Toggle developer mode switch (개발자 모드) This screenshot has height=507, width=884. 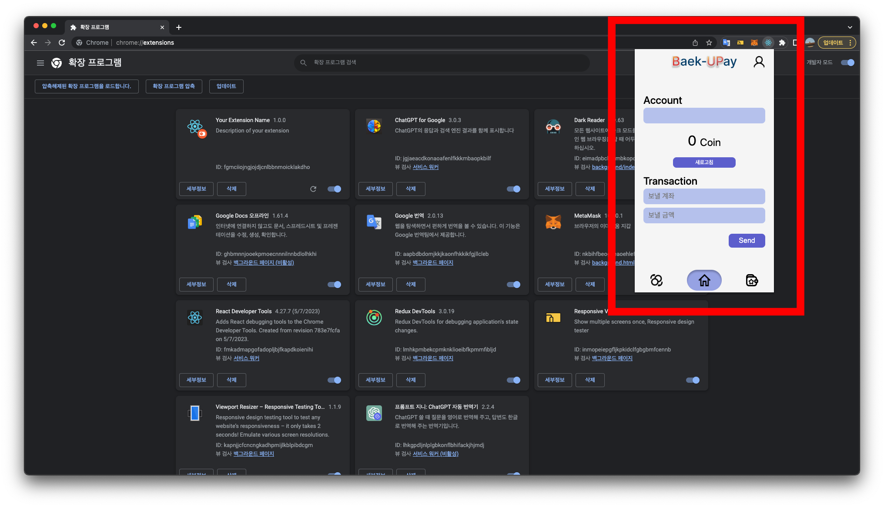point(847,63)
